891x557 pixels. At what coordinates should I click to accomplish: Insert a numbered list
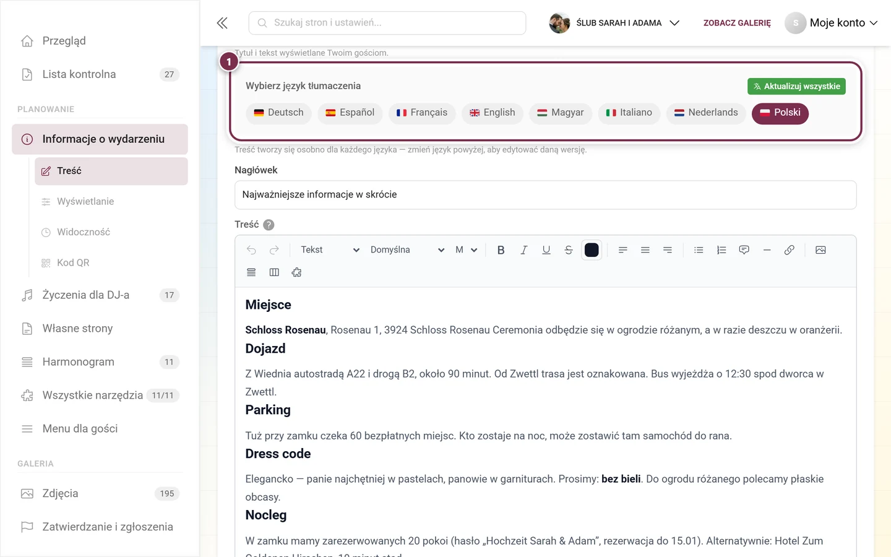coord(721,250)
